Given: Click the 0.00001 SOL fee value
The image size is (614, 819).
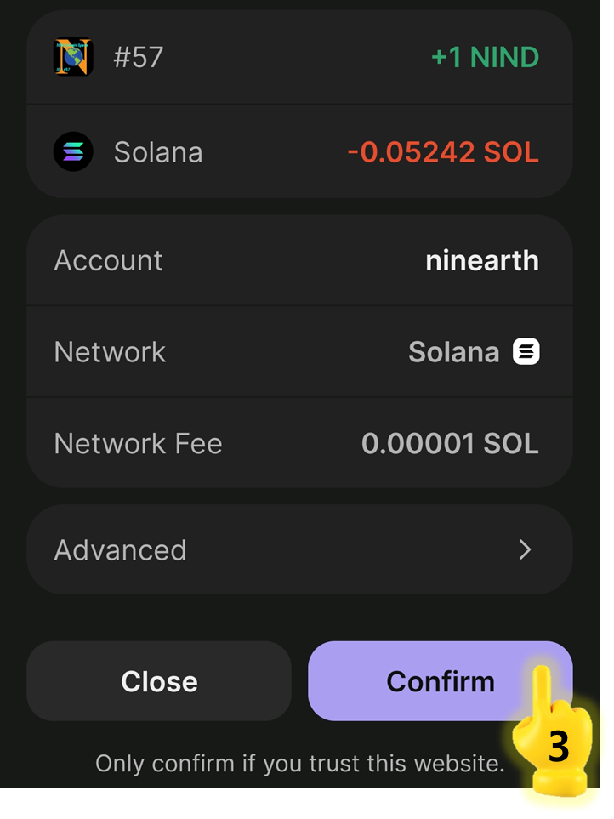Looking at the screenshot, I should pyautogui.click(x=449, y=443).
